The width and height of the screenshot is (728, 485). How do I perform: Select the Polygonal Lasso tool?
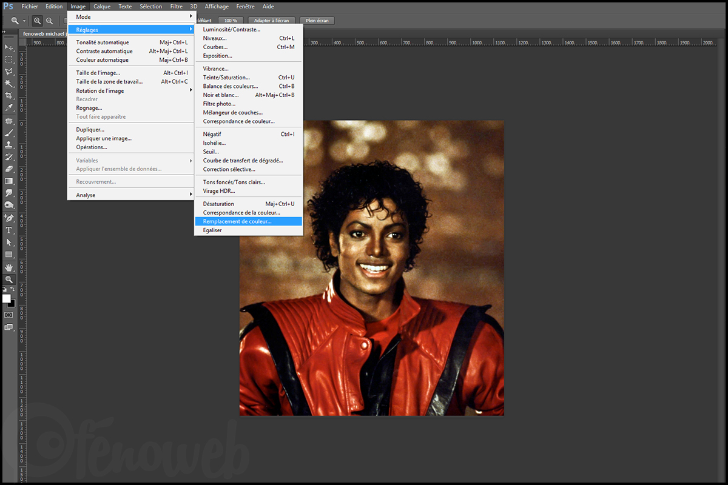[x=9, y=72]
